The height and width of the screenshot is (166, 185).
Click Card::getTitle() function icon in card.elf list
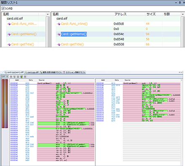point(59,45)
